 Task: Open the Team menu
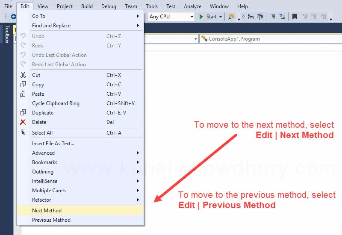tap(131, 6)
